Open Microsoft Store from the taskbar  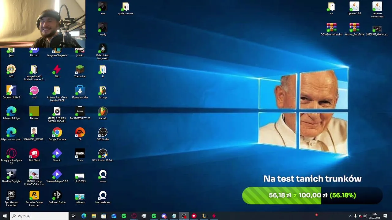(x=104, y=216)
